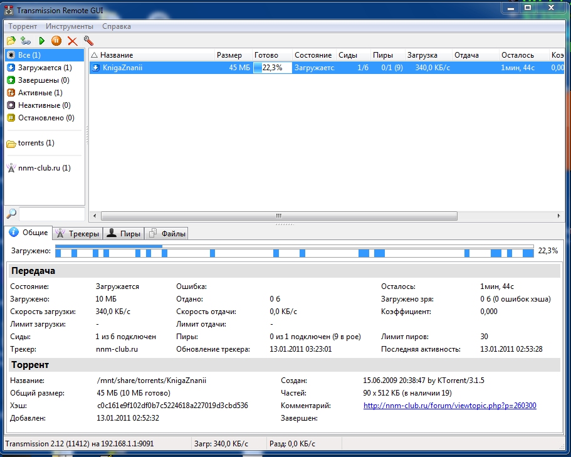Filter by nnm-club.ru (1) tracker

45,168
